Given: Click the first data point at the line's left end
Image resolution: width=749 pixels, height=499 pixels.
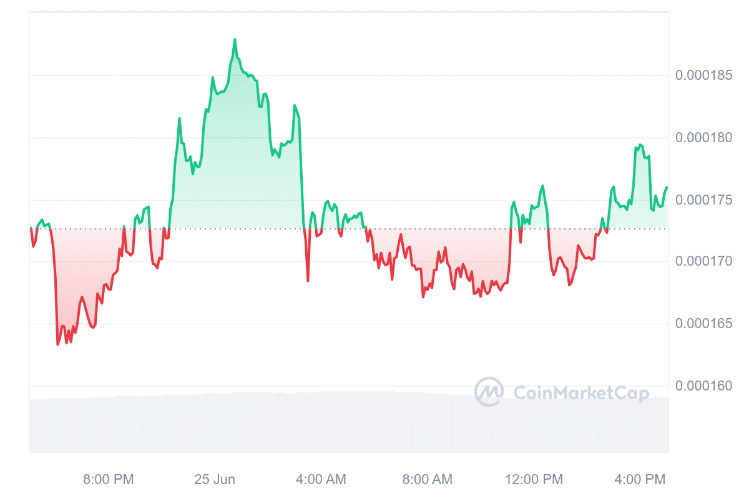Looking at the screenshot, I should [30, 228].
